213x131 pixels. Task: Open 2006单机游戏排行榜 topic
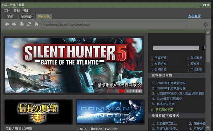(x=171, y=88)
